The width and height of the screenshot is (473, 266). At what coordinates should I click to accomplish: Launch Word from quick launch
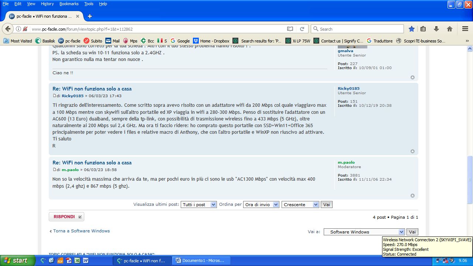[x=86, y=260]
